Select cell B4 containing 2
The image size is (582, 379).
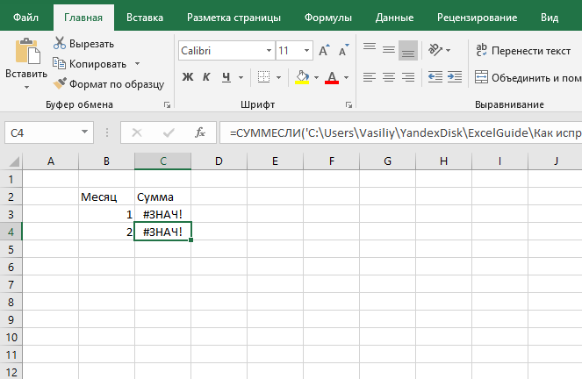106,232
